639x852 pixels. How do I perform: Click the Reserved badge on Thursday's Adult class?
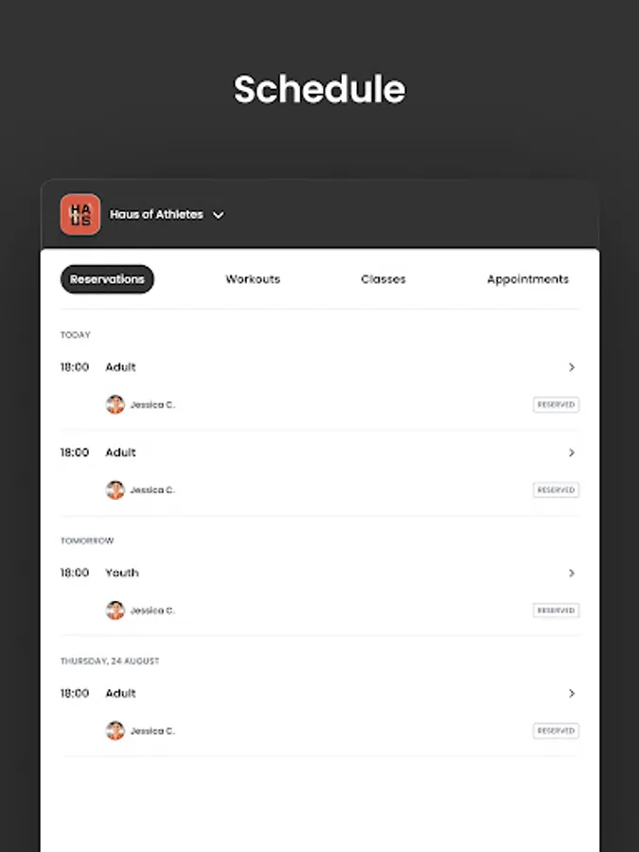point(556,731)
